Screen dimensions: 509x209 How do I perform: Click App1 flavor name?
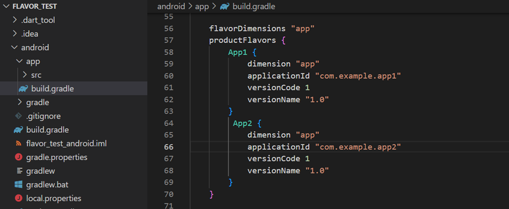(x=238, y=52)
